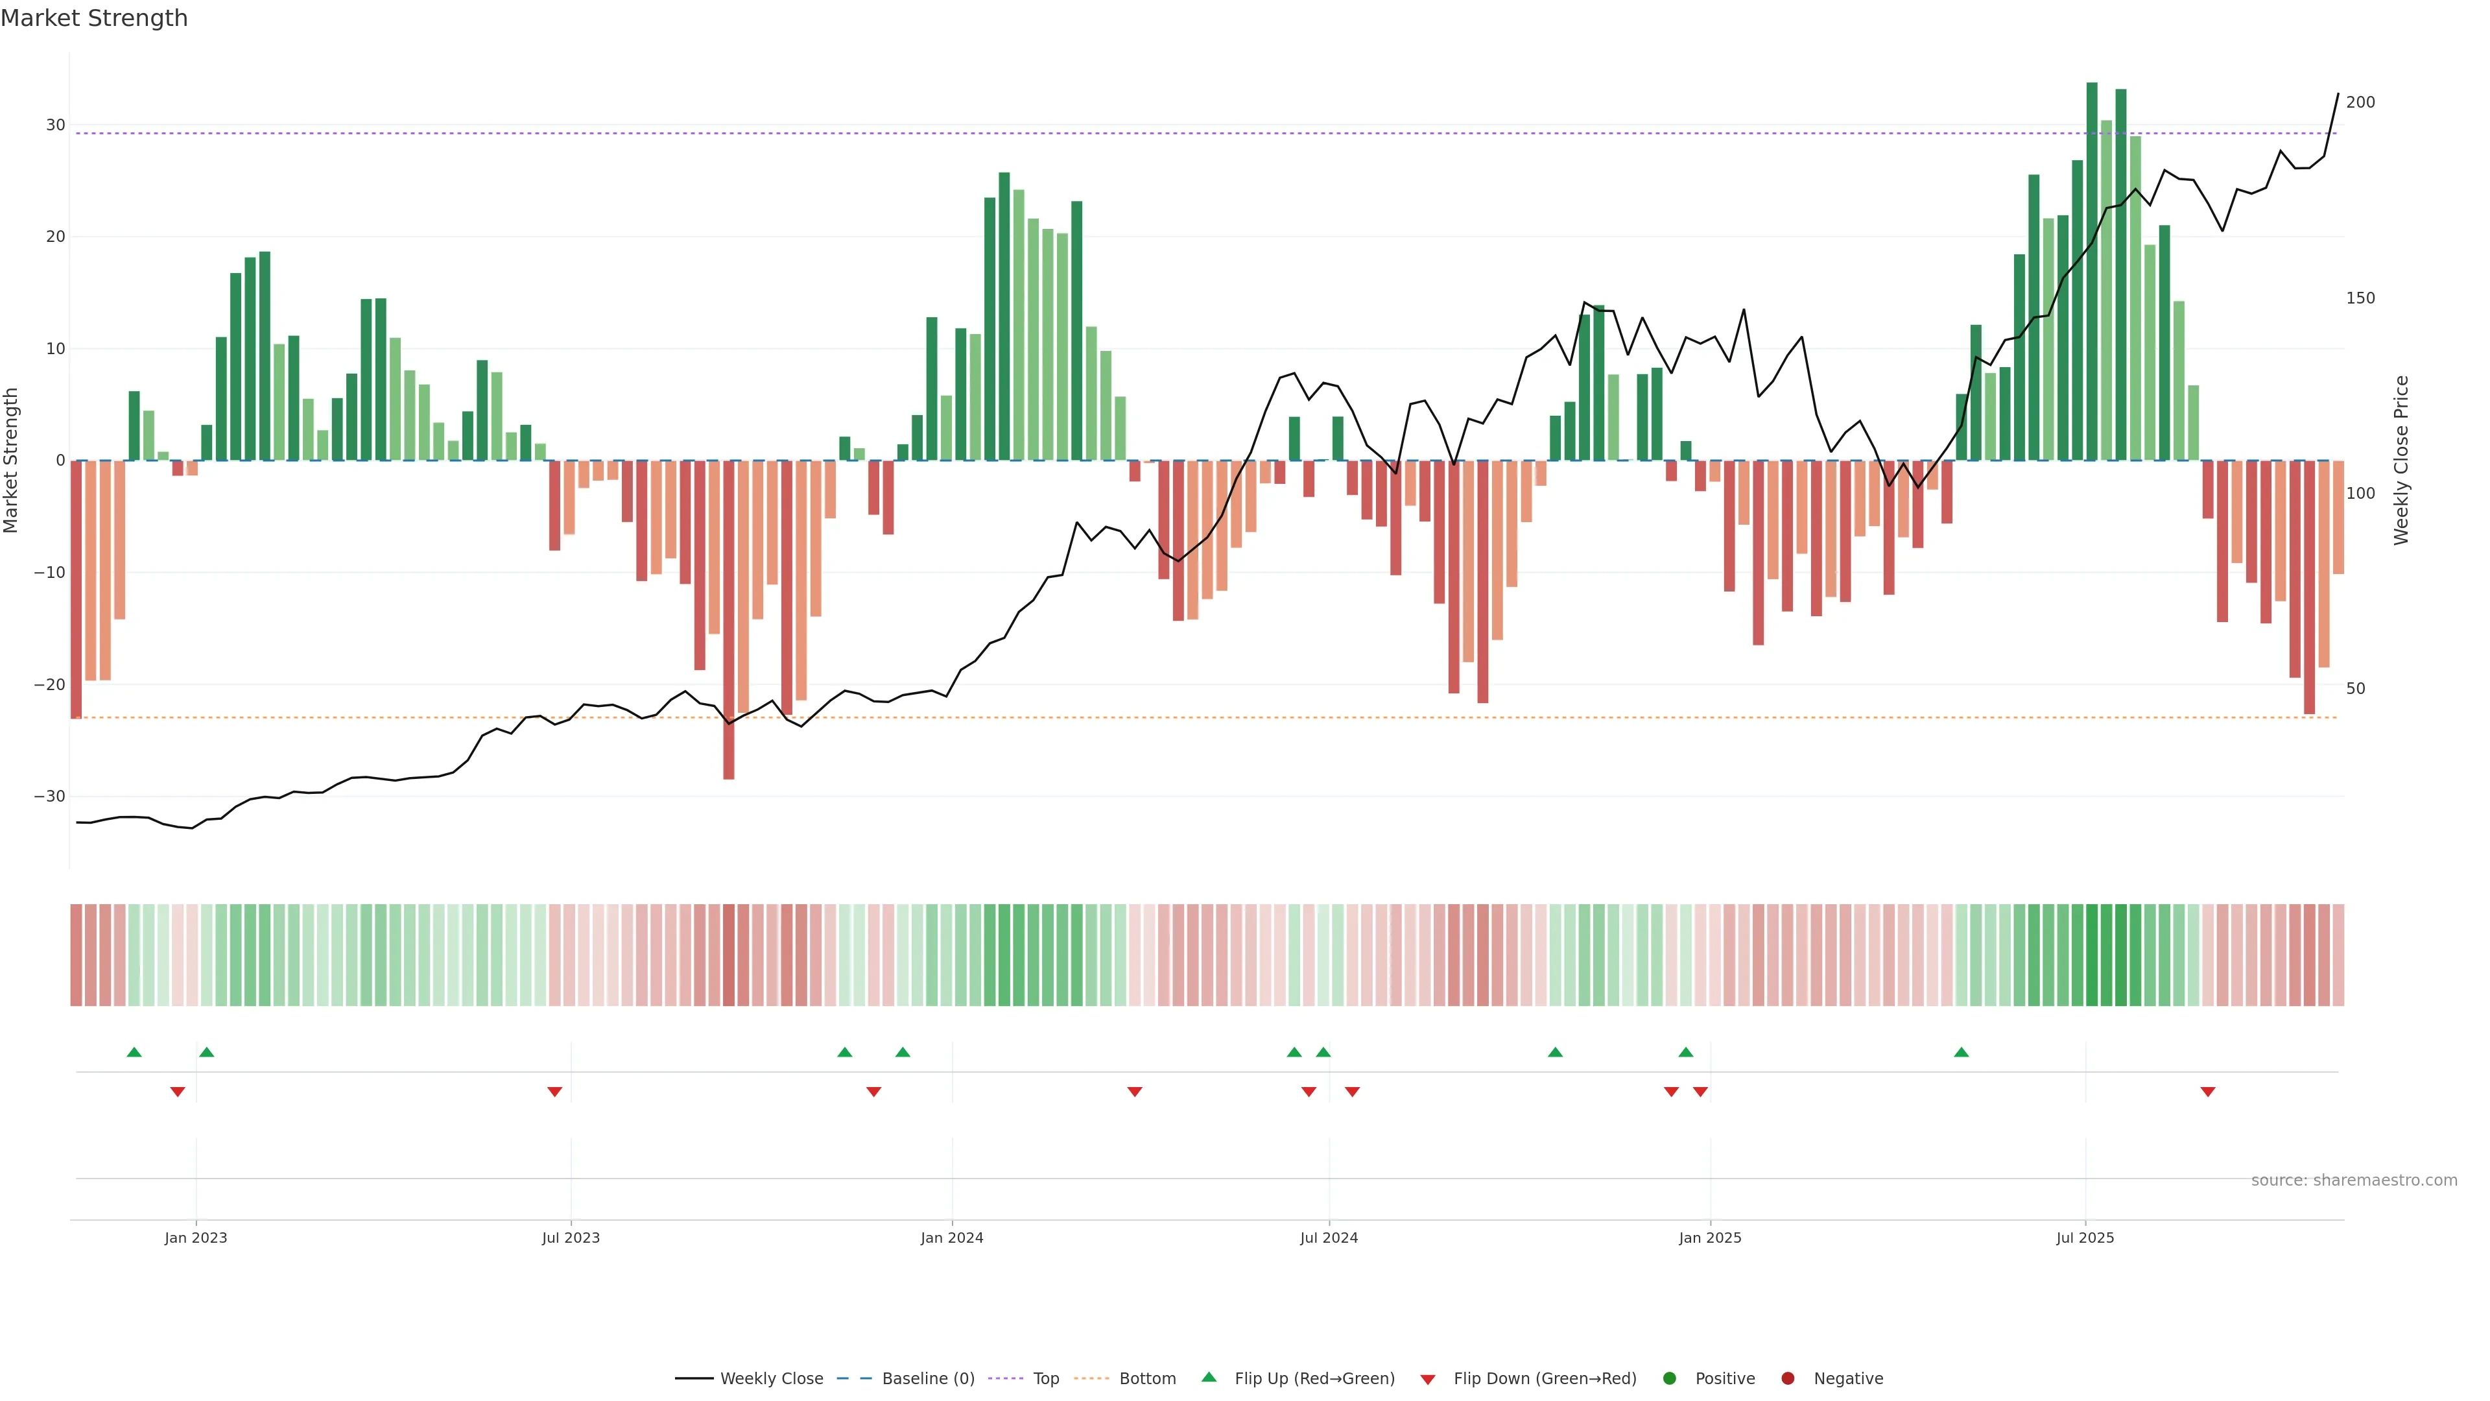Viewport: 2490px width, 1401px height.
Task: Click the green Positive legend dot
Action: 1669,1379
